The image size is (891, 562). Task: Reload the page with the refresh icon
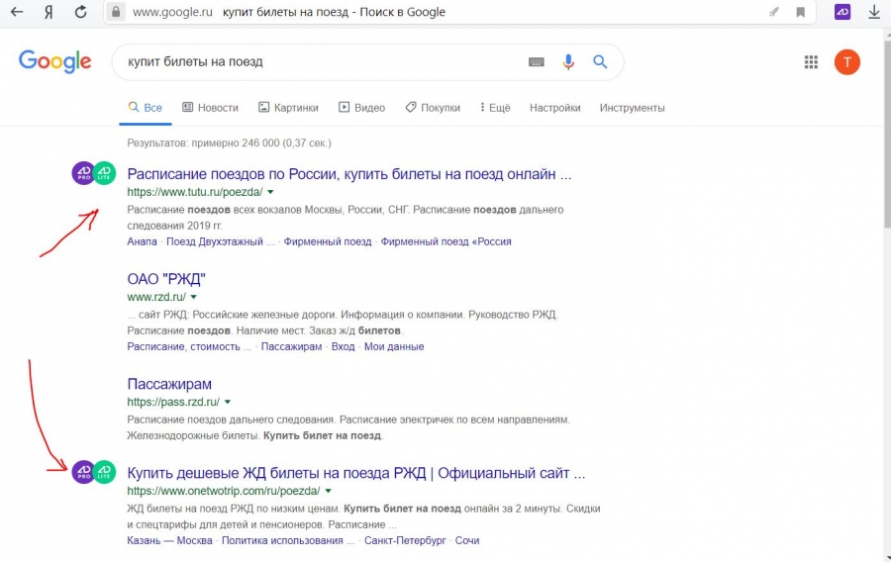[x=81, y=11]
